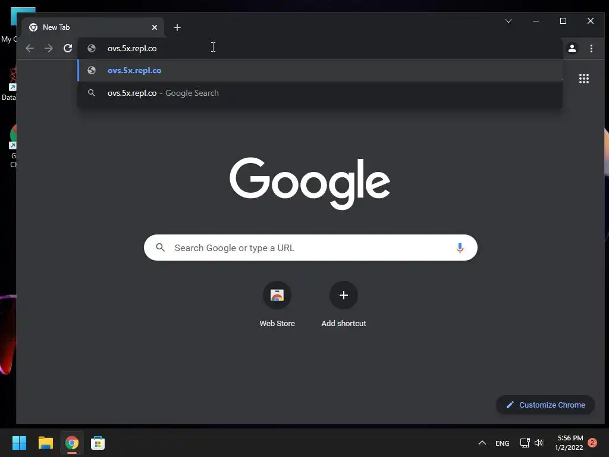
Task: Click ENG language indicator
Action: click(x=502, y=443)
